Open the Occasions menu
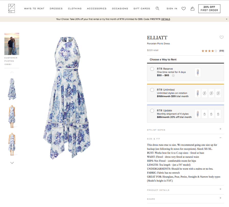Screen dimensions: 229x207 [x=120, y=9]
